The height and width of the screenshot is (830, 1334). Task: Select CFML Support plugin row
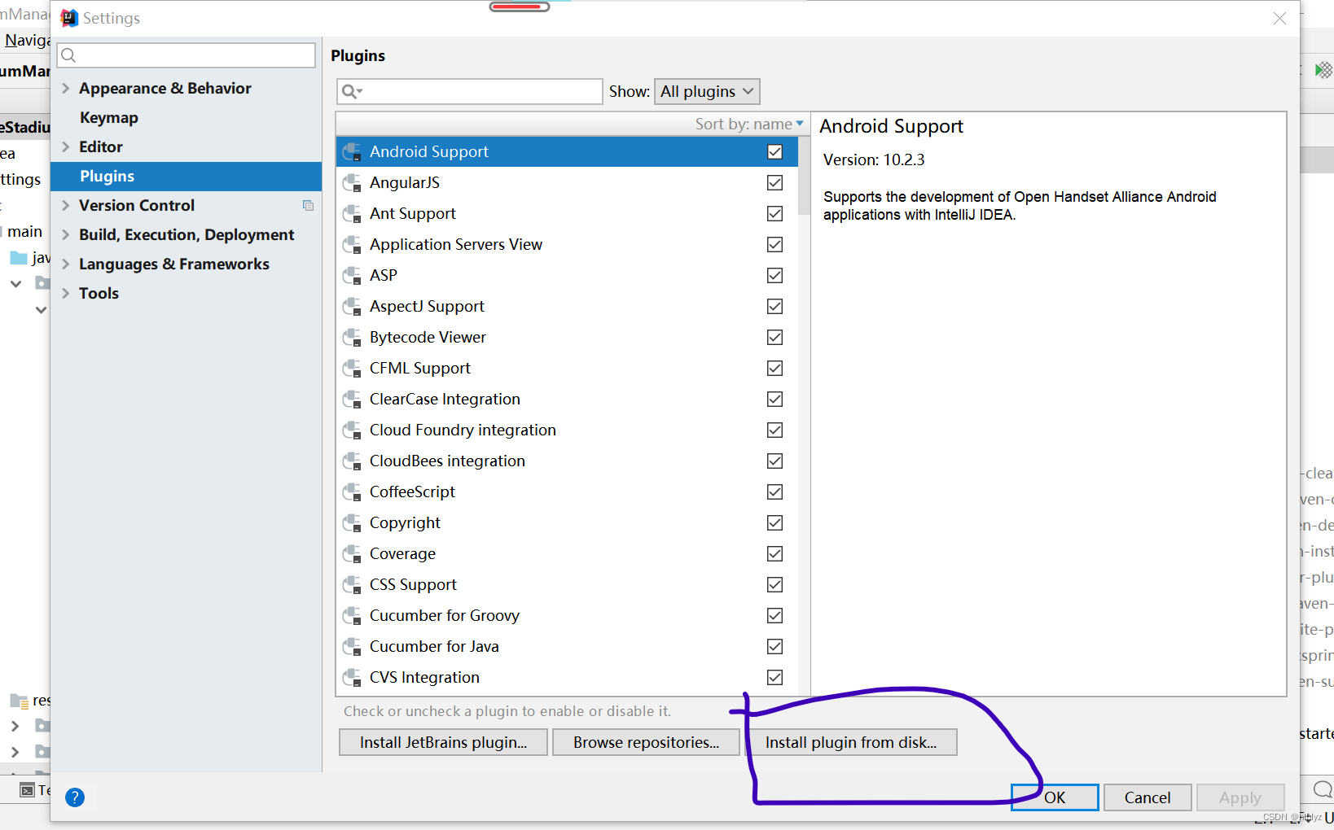coord(567,368)
